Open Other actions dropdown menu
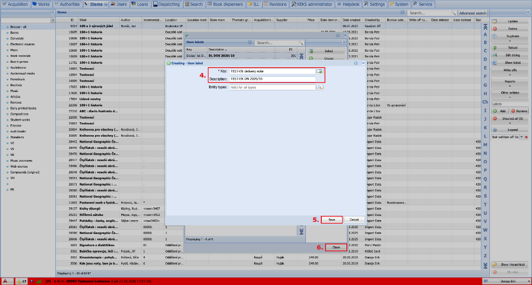Screen dimensions: 532x285 (x=509, y=94)
